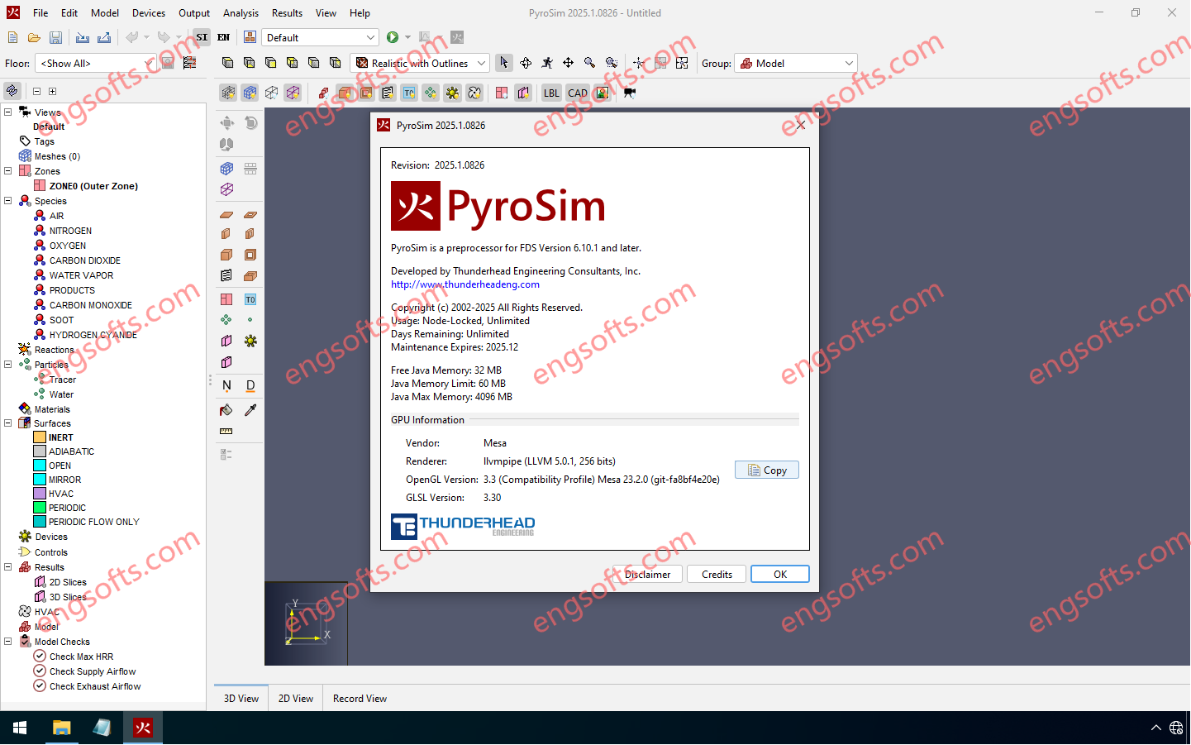This screenshot has width=1191, height=745.
Task: Collapse the Species tree node
Action: (8, 201)
